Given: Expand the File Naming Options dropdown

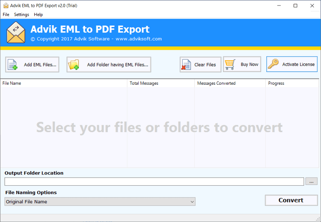Looking at the screenshot, I should tap(100, 201).
